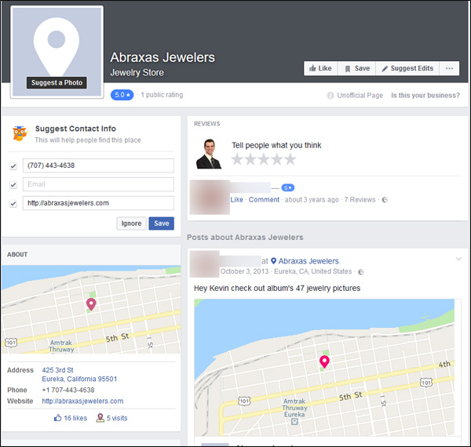This screenshot has height=447, width=471.
Task: Click the 5.0 star rating badge
Action: click(x=122, y=95)
